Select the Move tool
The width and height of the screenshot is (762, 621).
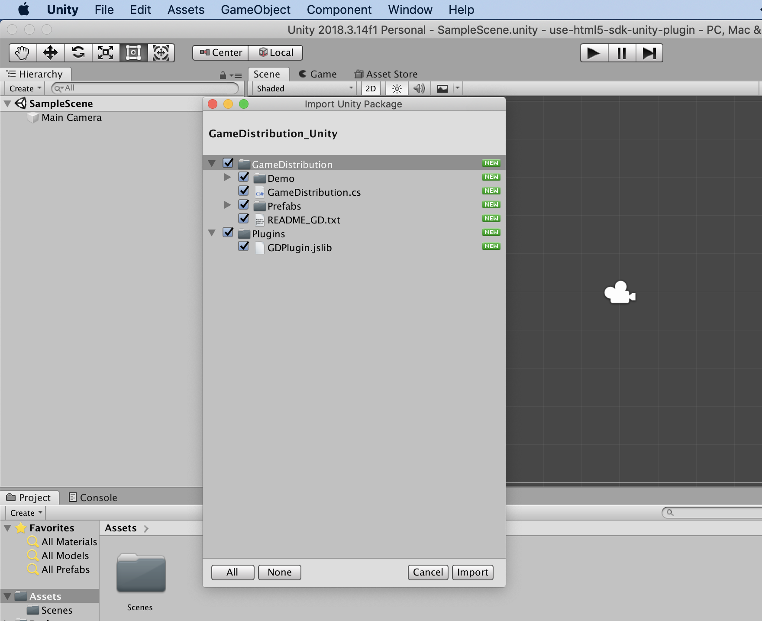(x=50, y=53)
